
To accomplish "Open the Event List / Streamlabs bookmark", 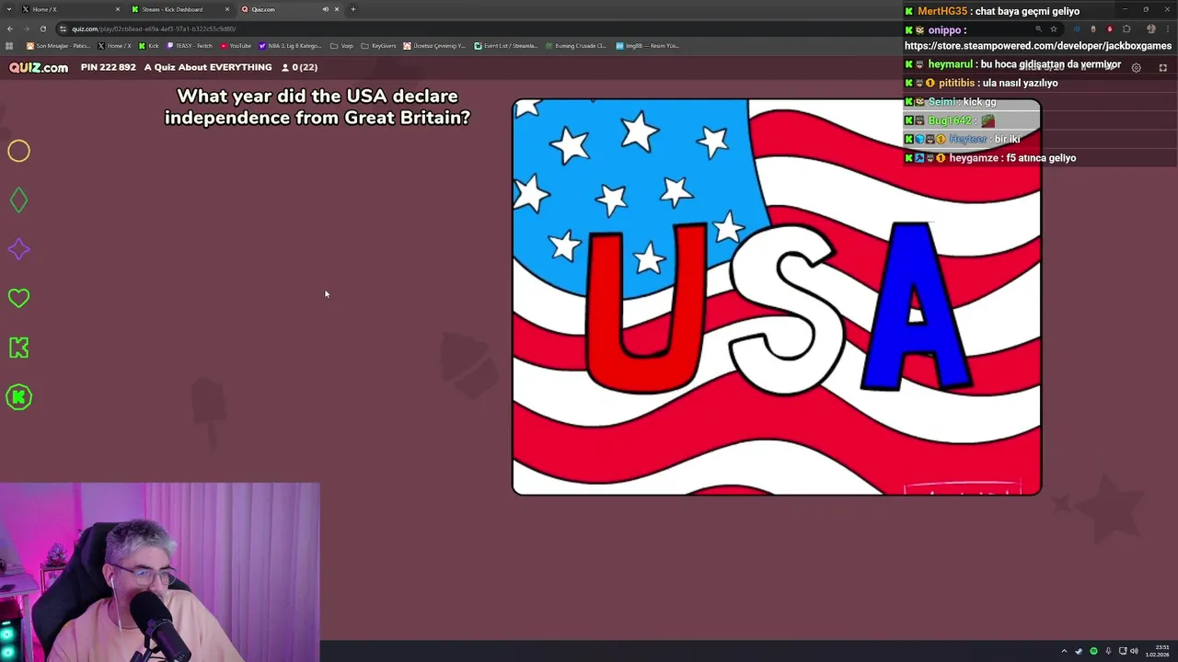I will 505,46.
